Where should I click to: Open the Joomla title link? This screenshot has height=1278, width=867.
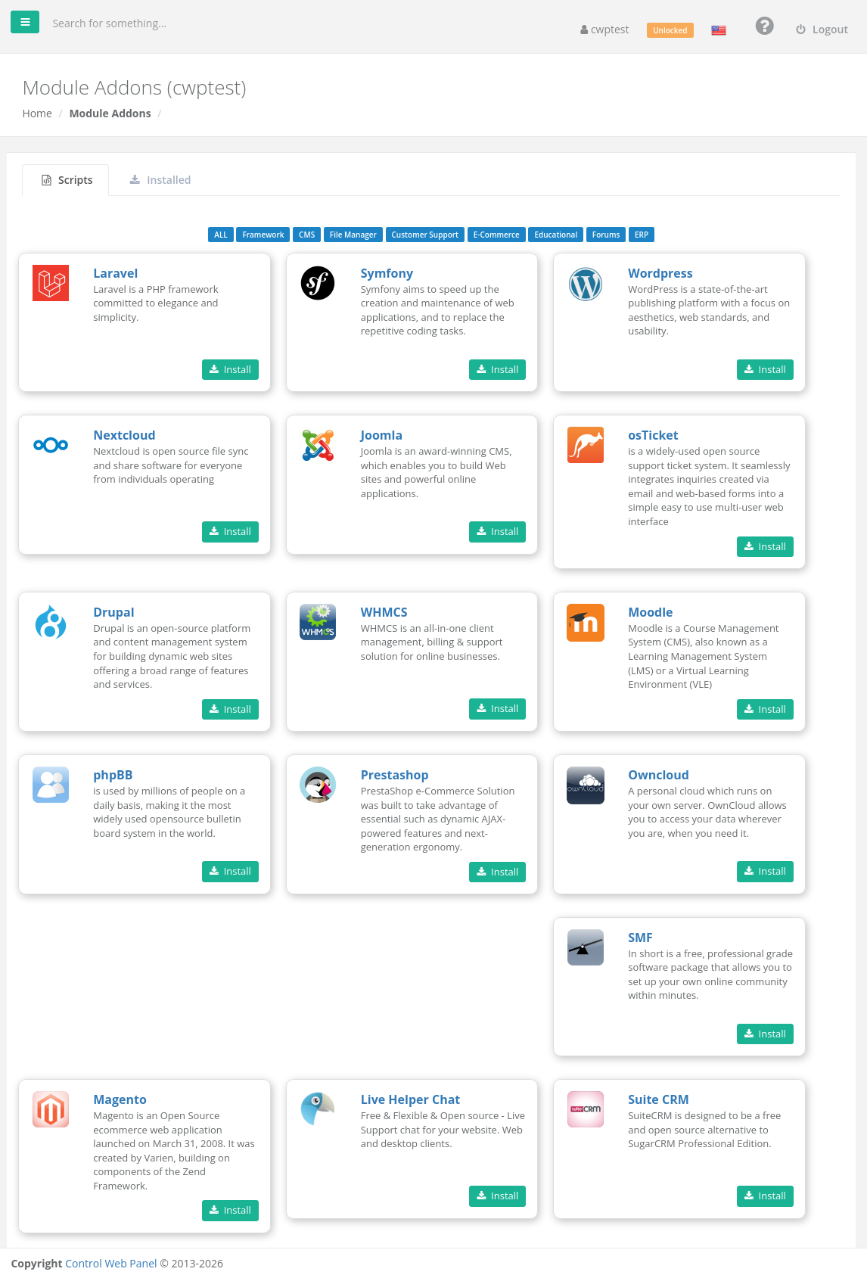tap(381, 435)
